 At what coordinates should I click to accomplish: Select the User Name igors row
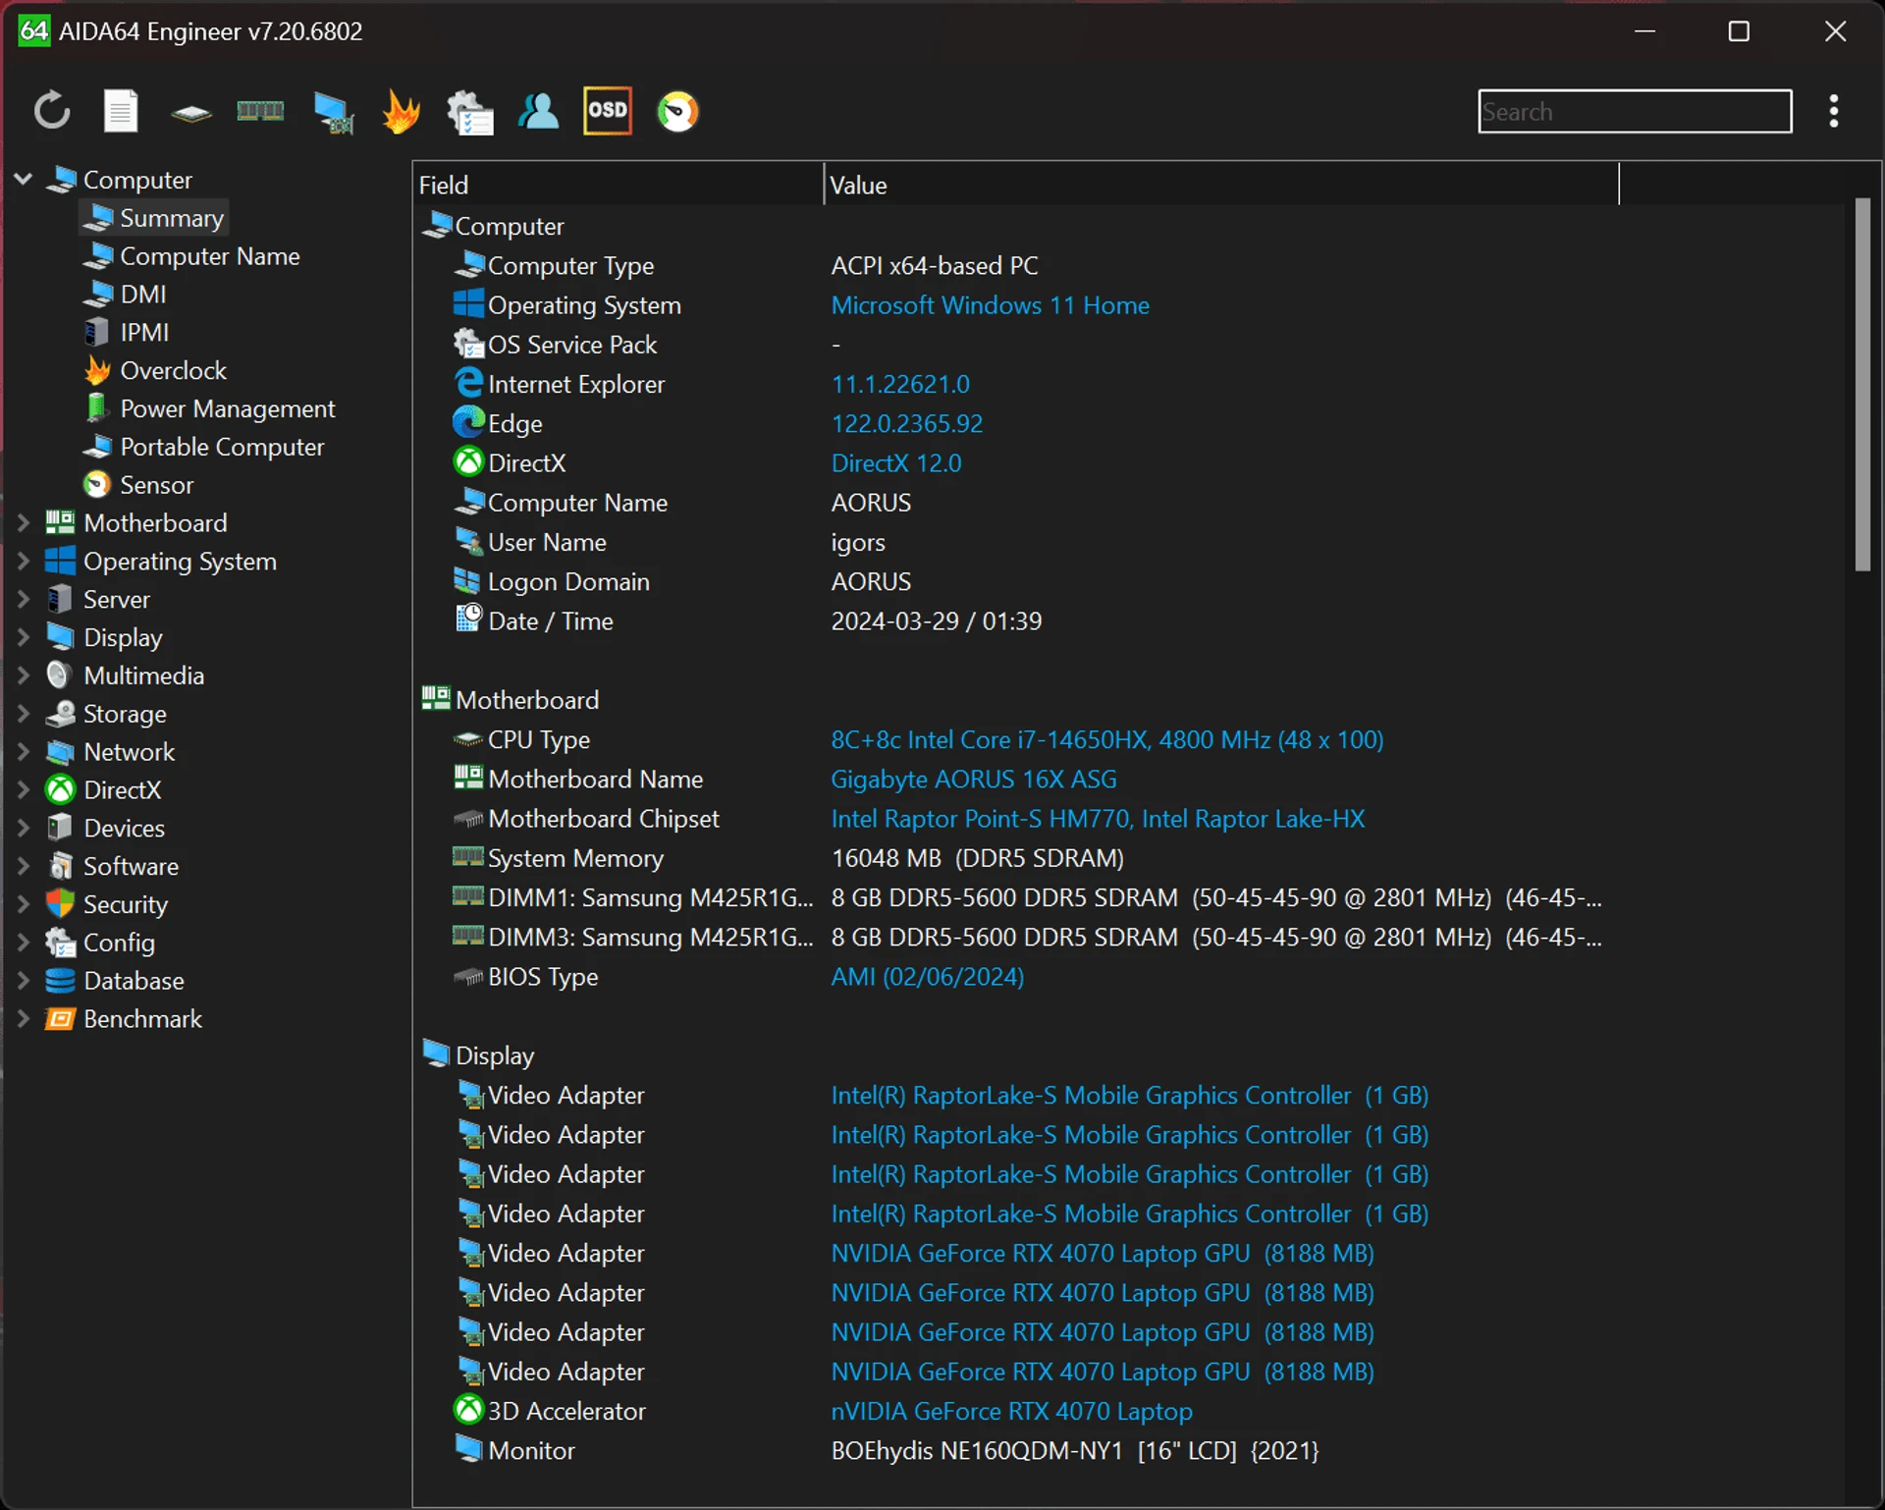[x=1016, y=542]
